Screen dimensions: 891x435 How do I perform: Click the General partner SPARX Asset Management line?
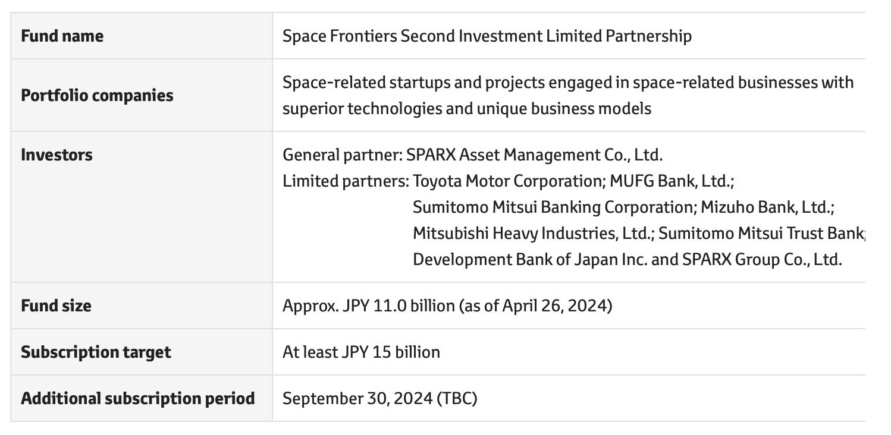(472, 155)
